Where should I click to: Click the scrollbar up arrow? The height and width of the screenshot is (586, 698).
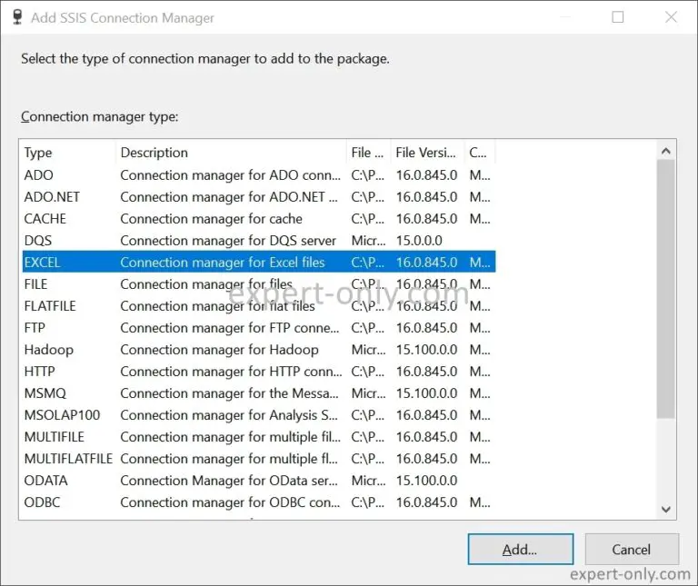(666, 152)
